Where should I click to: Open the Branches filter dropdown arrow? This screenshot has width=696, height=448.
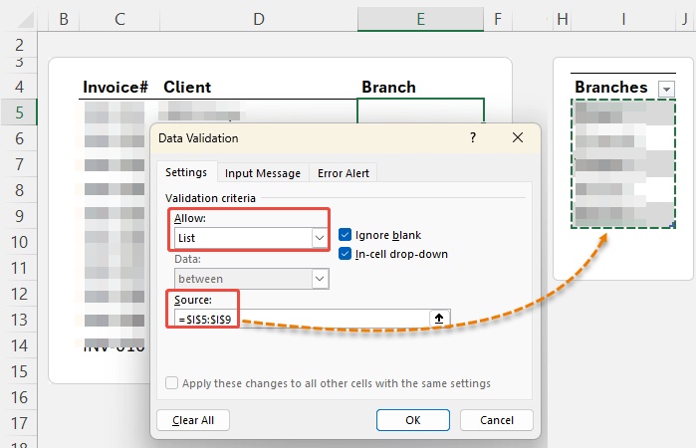(666, 89)
